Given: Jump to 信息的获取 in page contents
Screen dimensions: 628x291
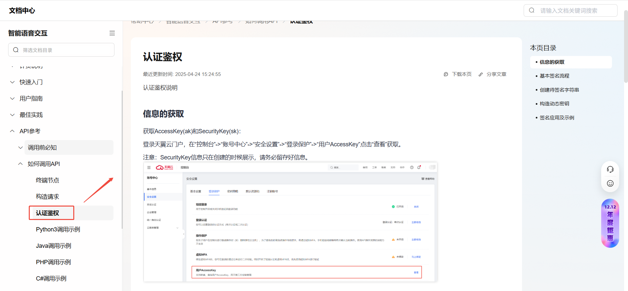Looking at the screenshot, I should (552, 62).
